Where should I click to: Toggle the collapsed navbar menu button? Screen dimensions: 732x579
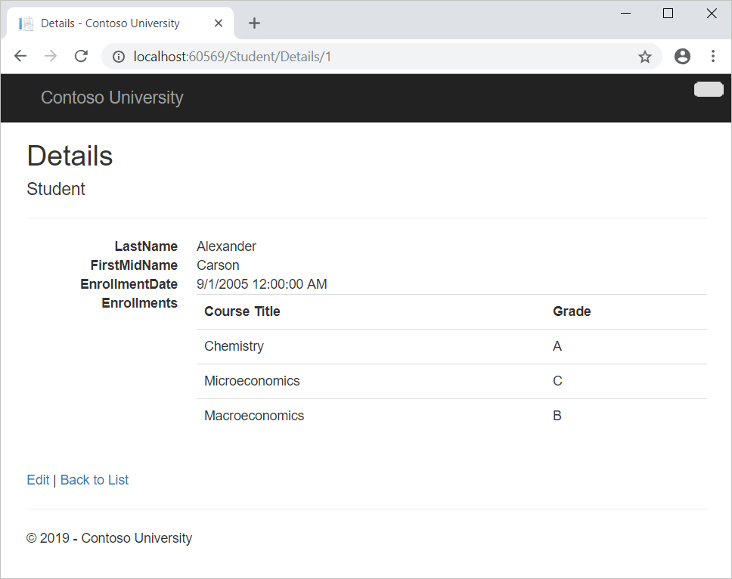708,89
